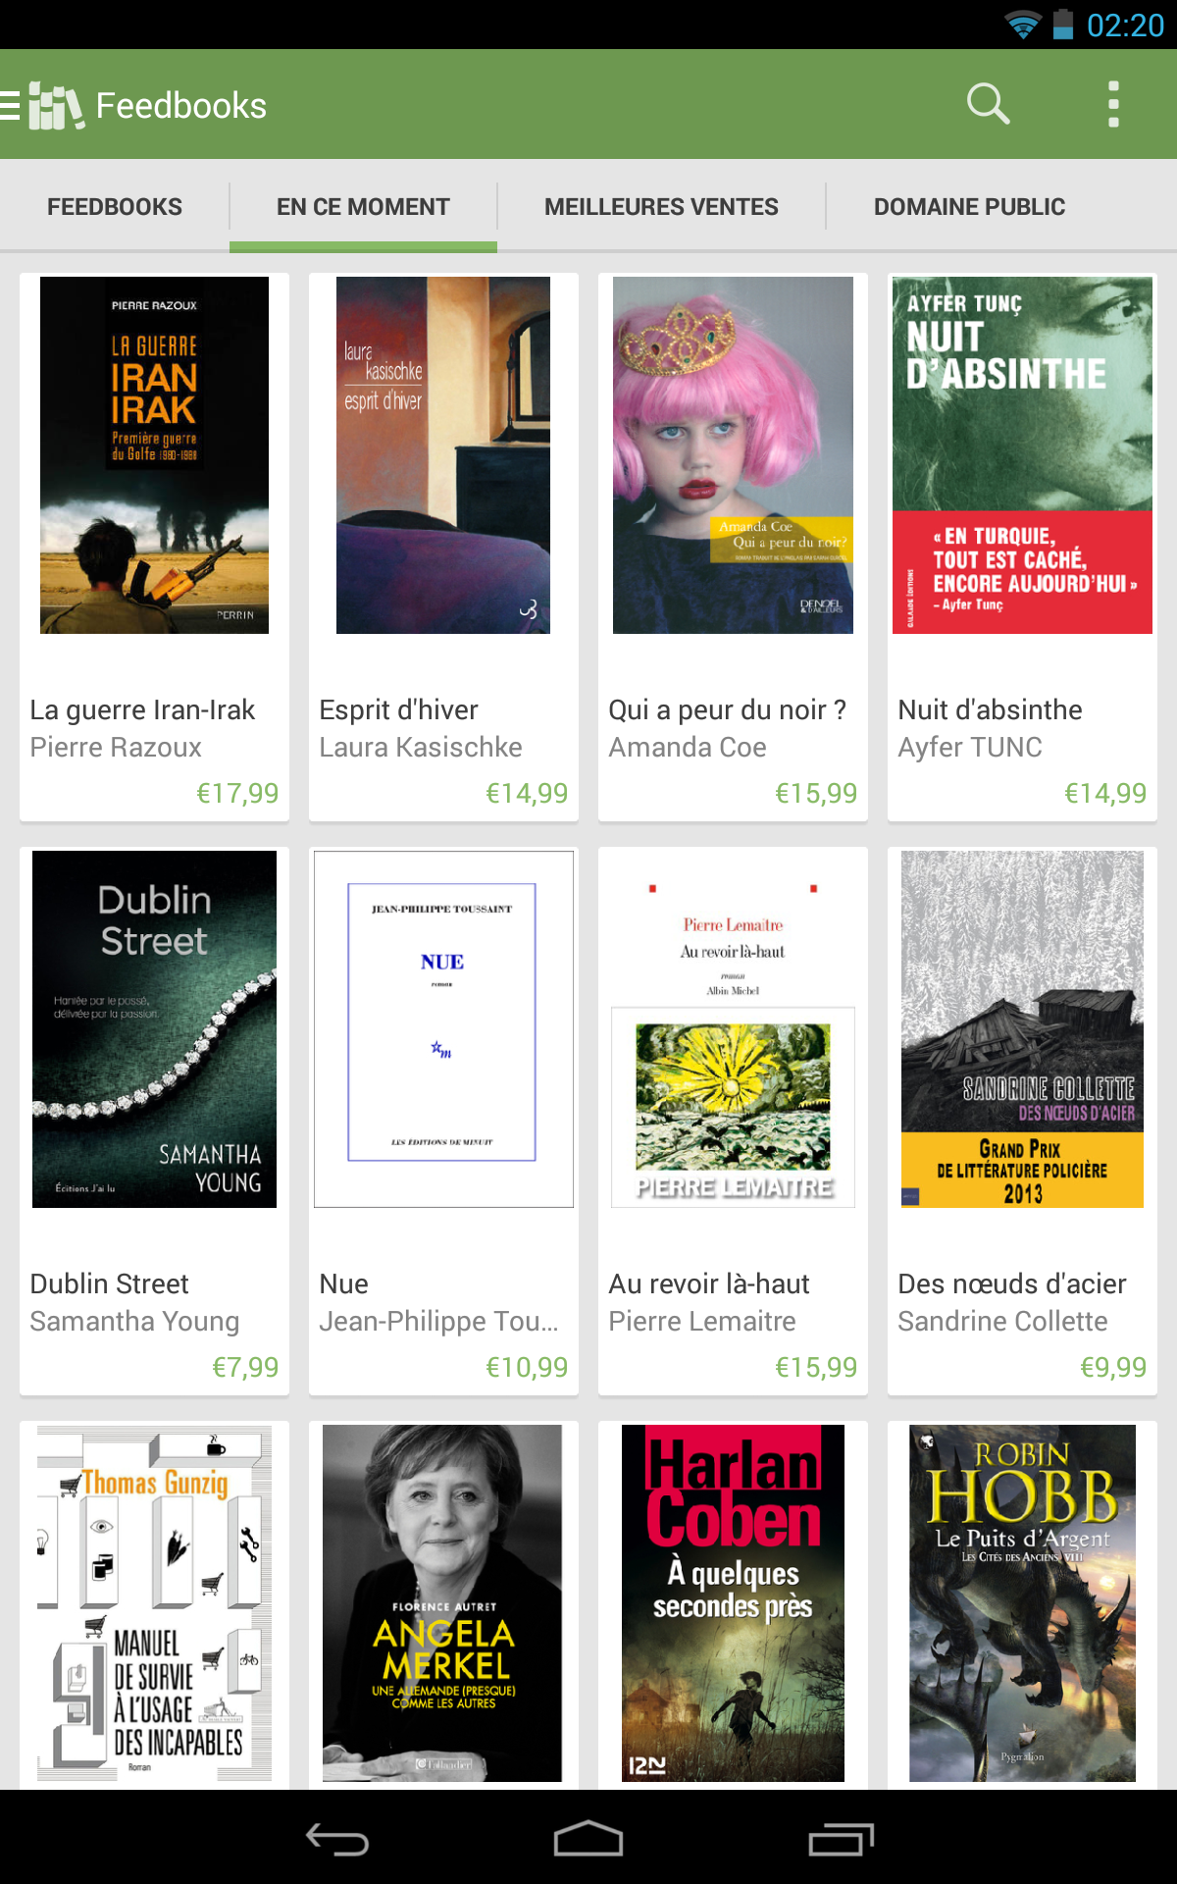The width and height of the screenshot is (1177, 1884).
Task: Open the Dublin Street book cover
Action: point(154,1029)
